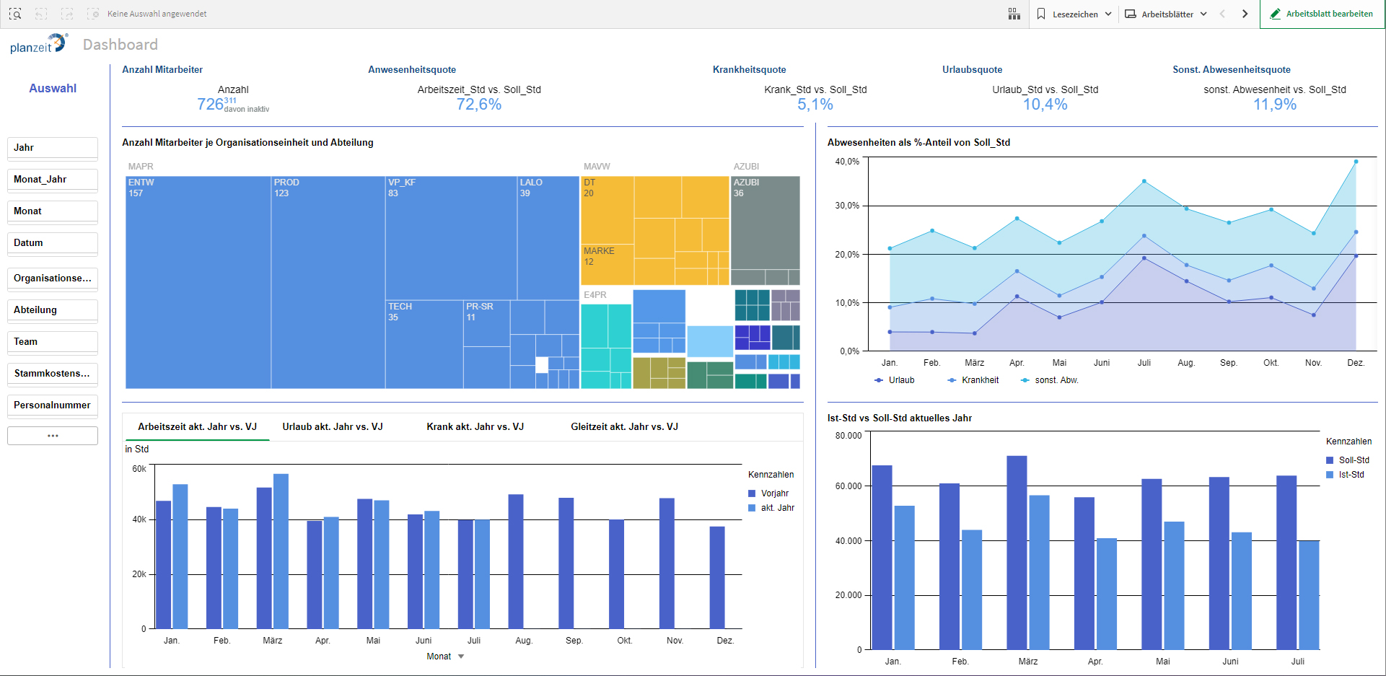Open the Gleitzeit akt. Jahr vs. VJ tab
This screenshot has width=1386, height=676.
coord(624,426)
